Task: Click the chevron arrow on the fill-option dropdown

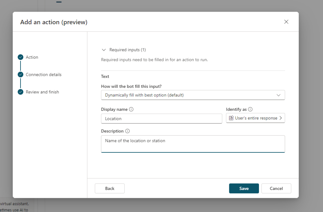Action: pyautogui.click(x=279, y=95)
